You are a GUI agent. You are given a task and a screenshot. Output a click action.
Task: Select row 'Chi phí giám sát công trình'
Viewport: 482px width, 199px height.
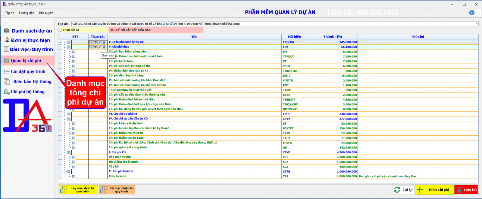[x=268, y=148]
